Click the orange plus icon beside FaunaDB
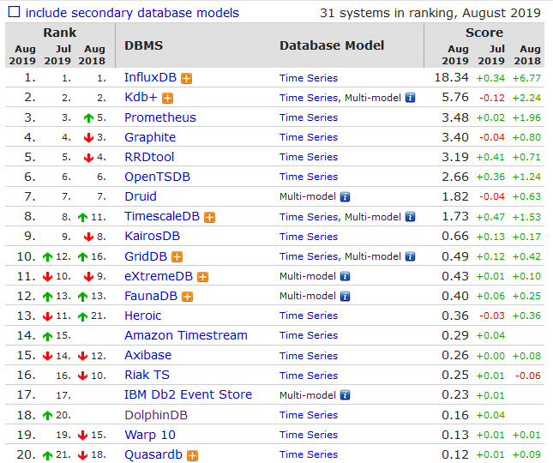 coord(187,297)
